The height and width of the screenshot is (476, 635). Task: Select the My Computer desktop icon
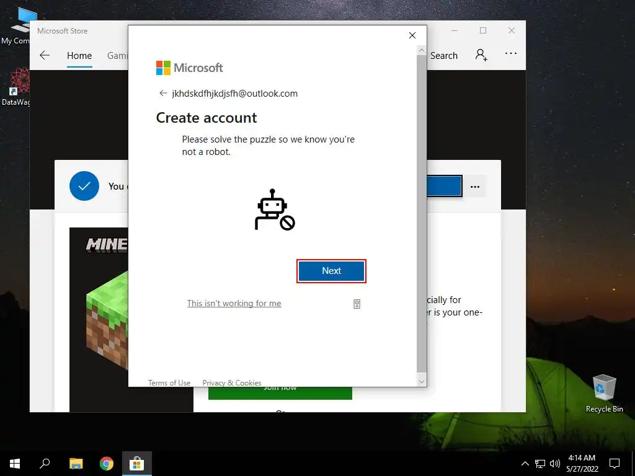[16, 26]
